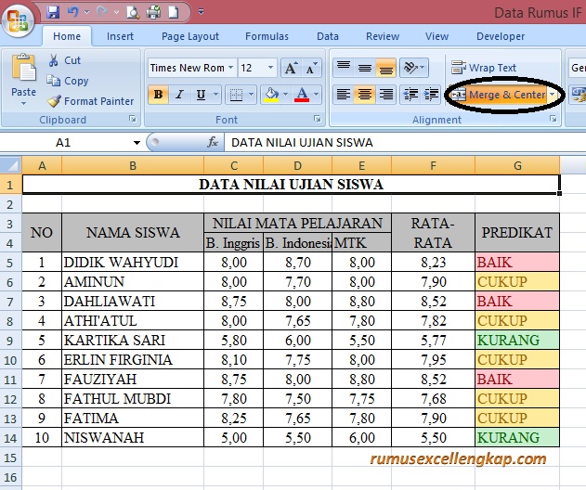Screen dimensions: 586x490
Task: Select column G header
Action: 517,165
